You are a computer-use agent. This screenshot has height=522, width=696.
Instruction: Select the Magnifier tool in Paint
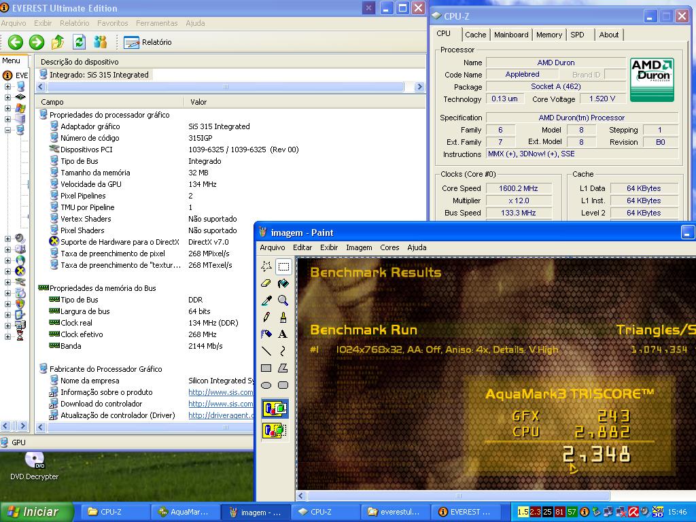(x=283, y=300)
